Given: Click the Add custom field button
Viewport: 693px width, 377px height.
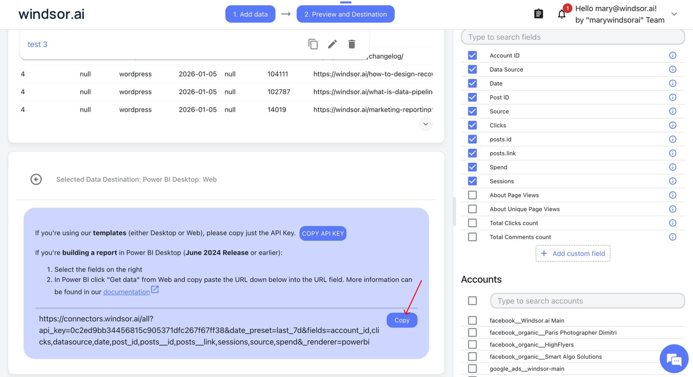Looking at the screenshot, I should [x=573, y=253].
